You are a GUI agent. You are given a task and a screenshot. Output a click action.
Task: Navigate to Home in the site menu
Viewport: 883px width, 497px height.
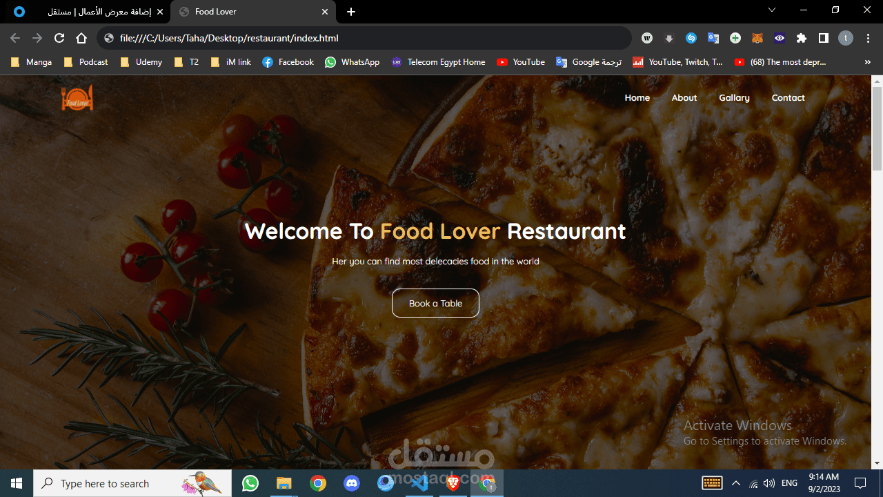(x=637, y=98)
